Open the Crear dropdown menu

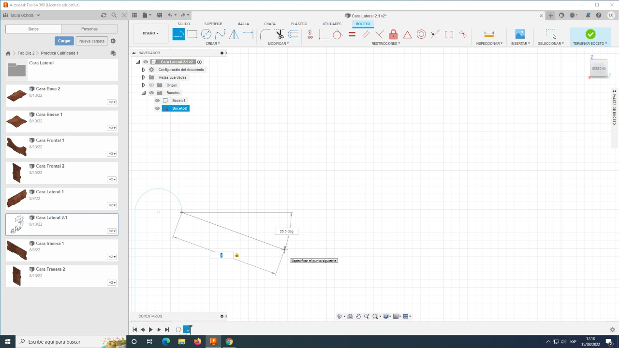pos(213,43)
